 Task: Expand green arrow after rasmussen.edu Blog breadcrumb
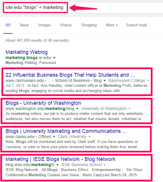click(105, 80)
